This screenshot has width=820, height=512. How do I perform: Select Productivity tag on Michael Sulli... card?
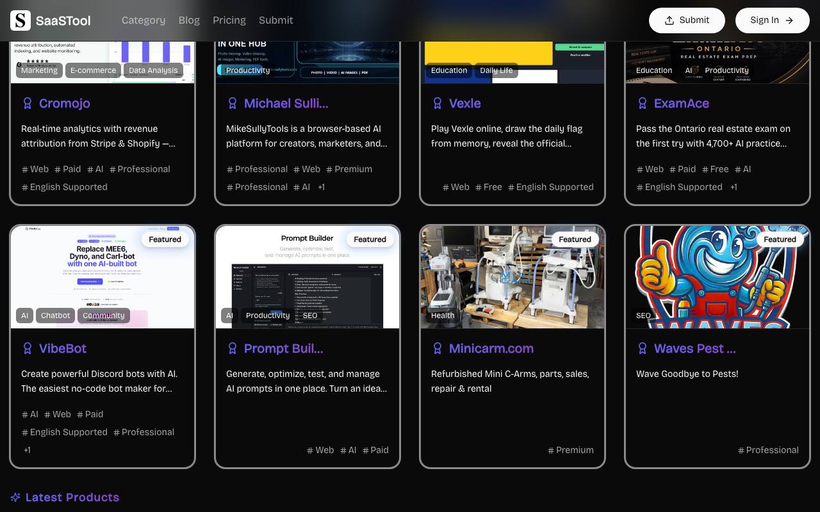tap(248, 70)
